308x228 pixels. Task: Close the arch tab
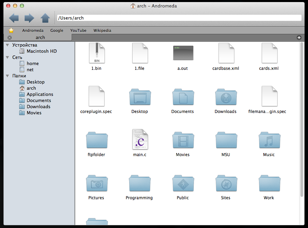click(x=10, y=37)
